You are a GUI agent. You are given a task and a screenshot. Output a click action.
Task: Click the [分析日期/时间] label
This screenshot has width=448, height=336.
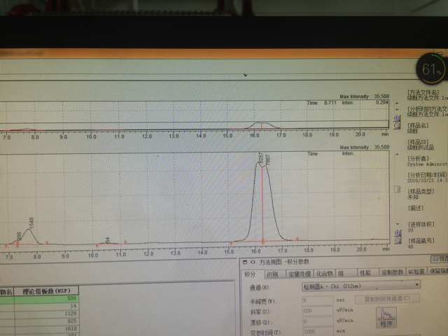click(x=427, y=174)
